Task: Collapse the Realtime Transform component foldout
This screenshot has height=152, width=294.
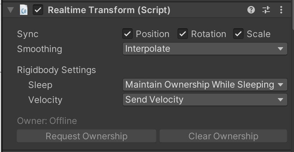Action: (10, 10)
